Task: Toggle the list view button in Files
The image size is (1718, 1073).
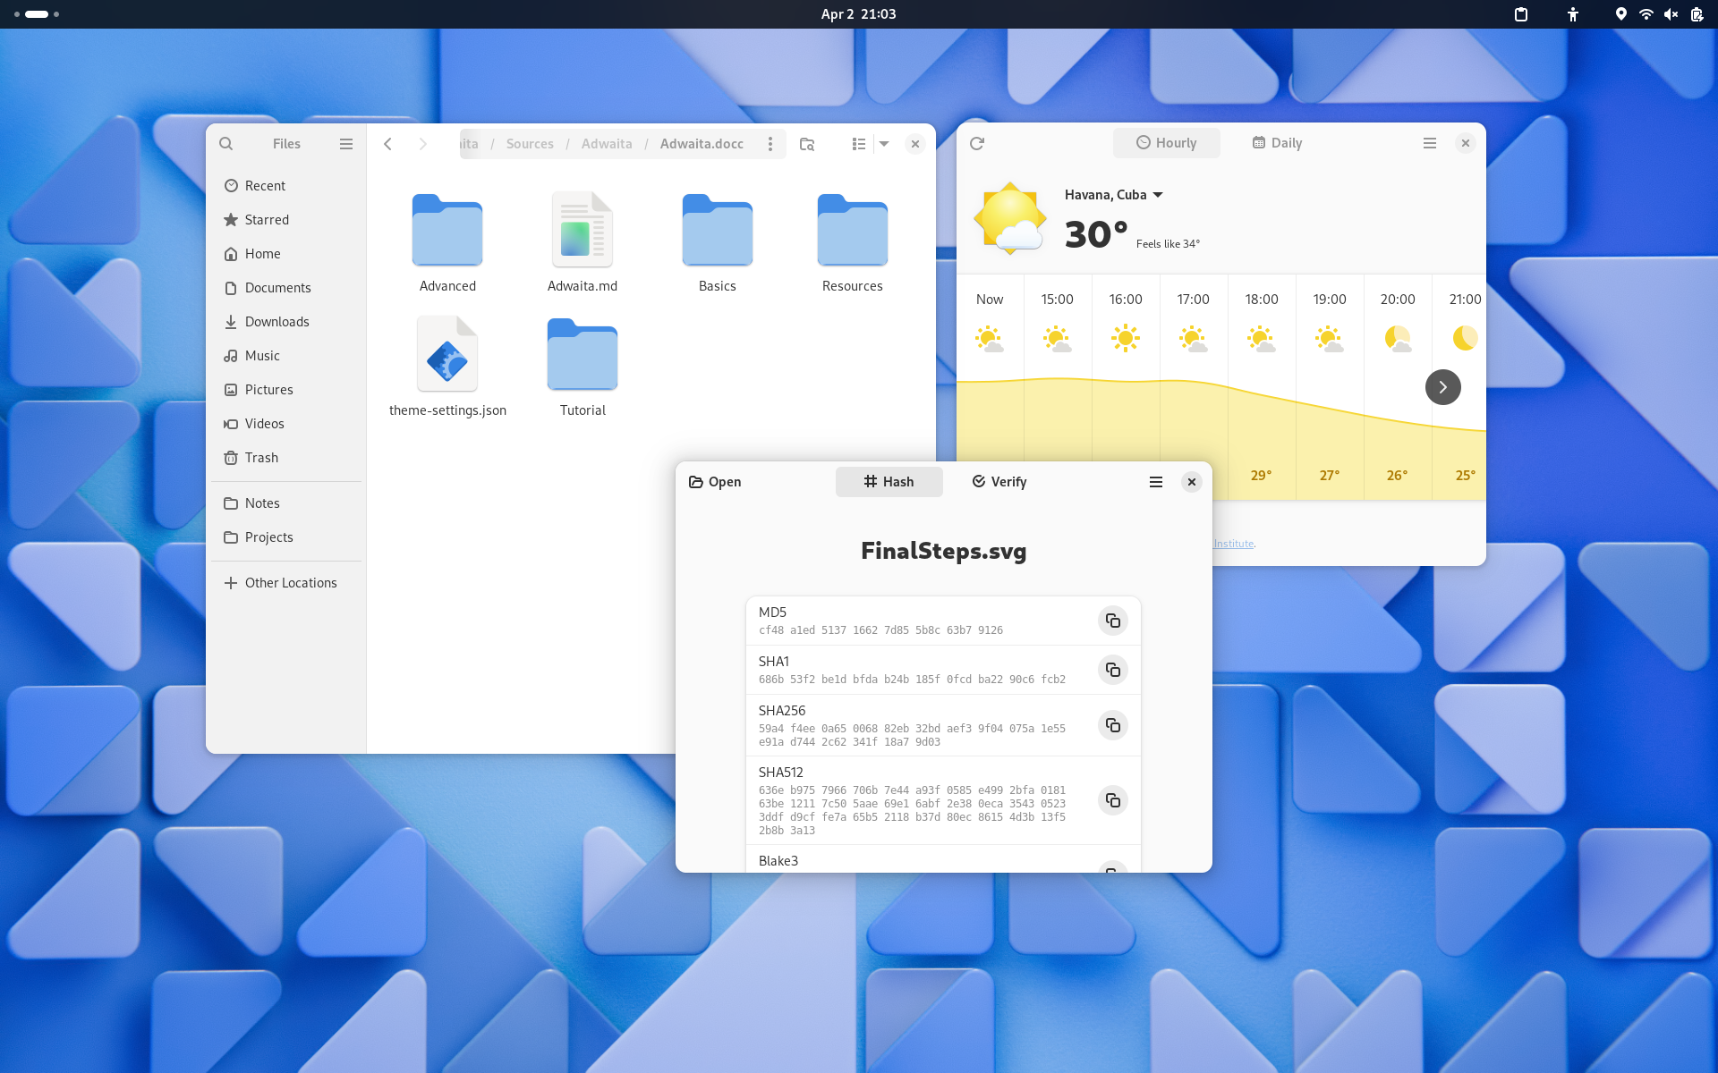Action: pos(858,144)
